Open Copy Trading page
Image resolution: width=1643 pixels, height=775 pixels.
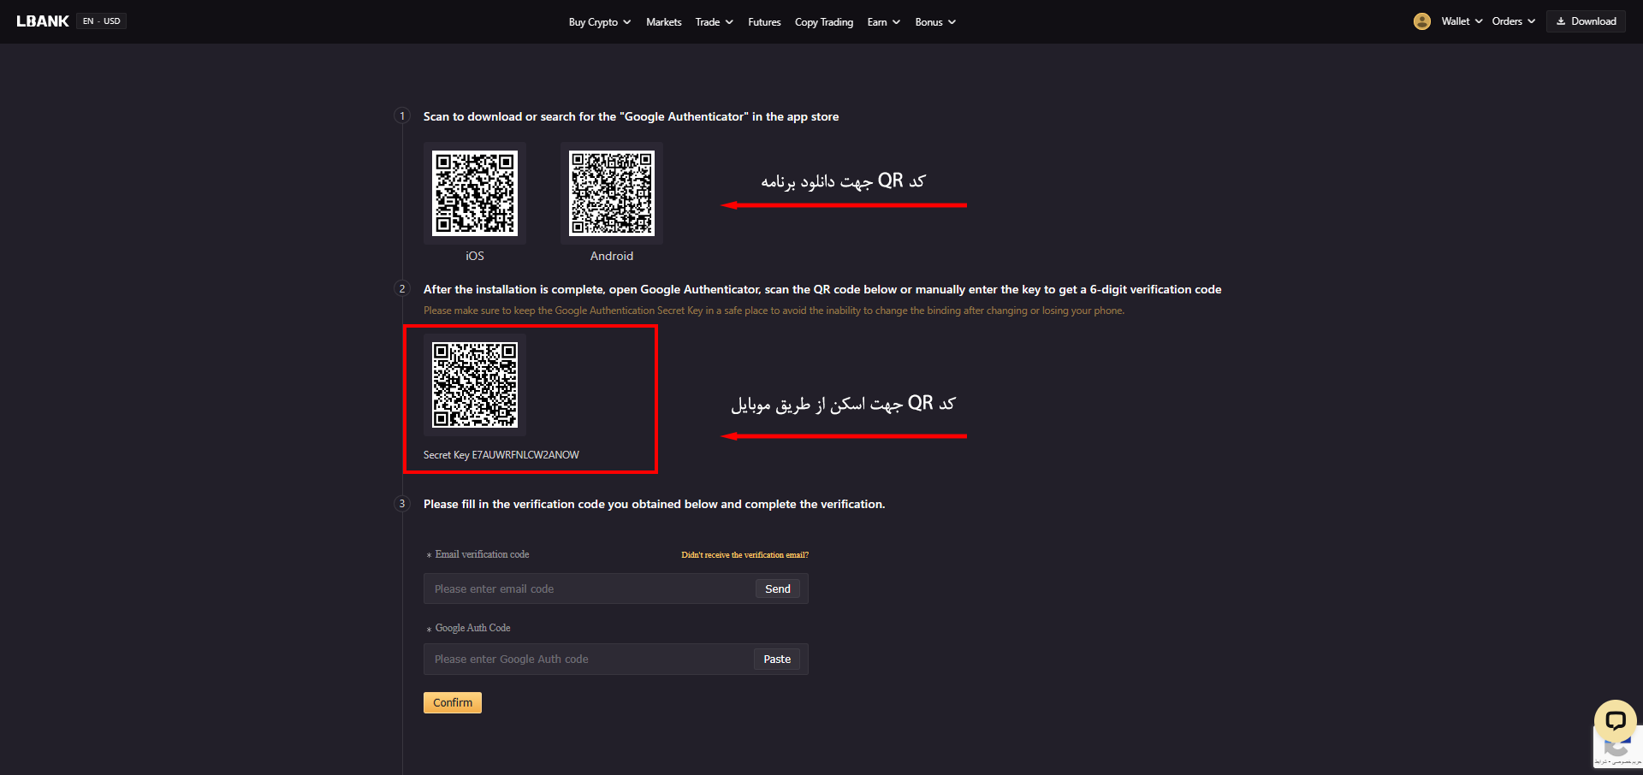(x=824, y=22)
